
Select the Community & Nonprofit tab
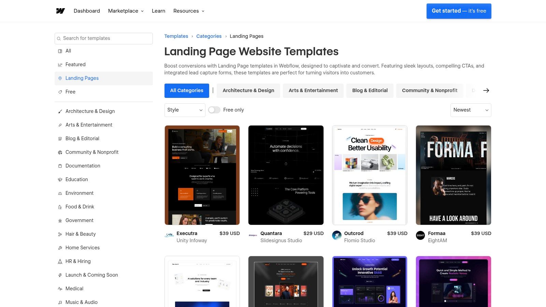coord(430,90)
